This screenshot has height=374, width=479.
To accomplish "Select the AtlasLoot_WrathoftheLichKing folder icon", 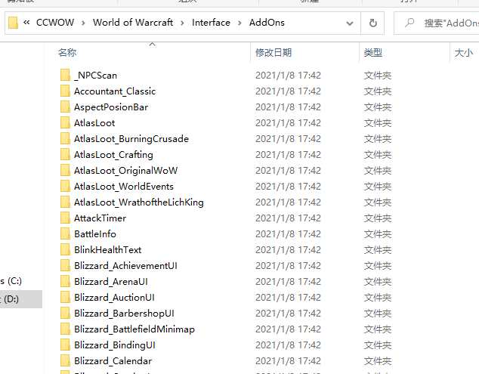I will pyautogui.click(x=65, y=202).
